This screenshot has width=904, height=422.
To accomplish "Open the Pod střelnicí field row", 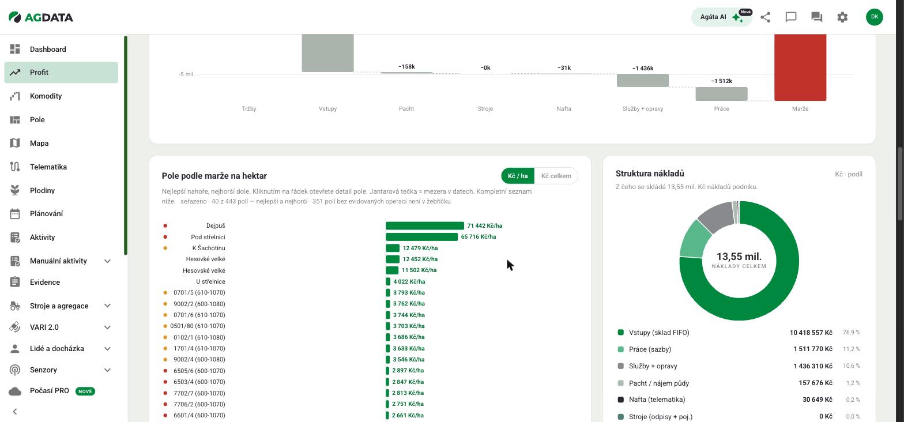I will point(370,237).
